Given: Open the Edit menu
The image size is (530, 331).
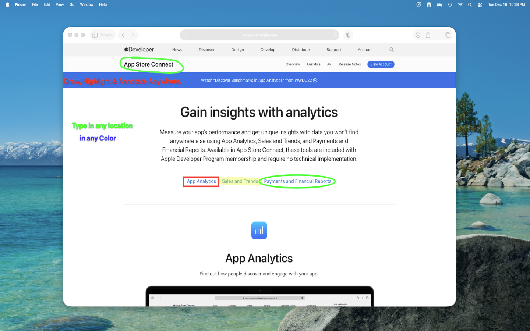Looking at the screenshot, I should pos(47,4).
